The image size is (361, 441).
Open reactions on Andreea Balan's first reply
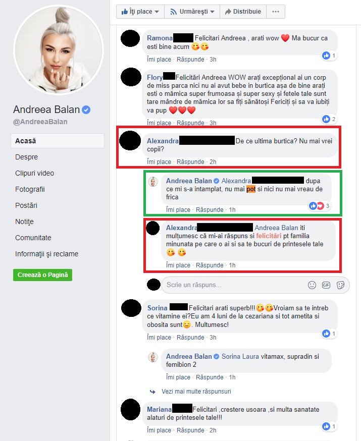coord(320,206)
